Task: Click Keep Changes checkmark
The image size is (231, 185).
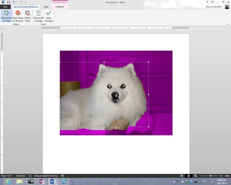Action: tap(49, 16)
